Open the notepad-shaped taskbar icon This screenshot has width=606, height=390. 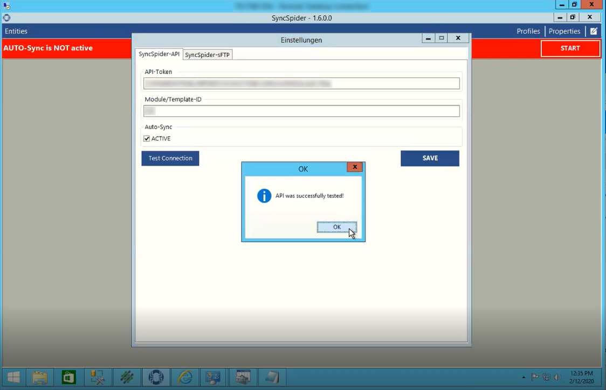coord(272,377)
